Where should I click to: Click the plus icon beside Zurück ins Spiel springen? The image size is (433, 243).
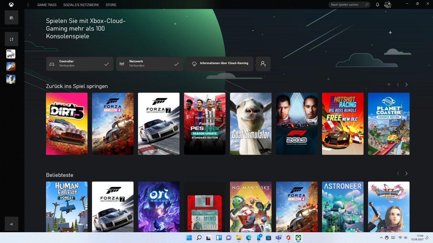coord(389,84)
